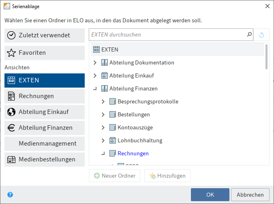Viewport: 274px width, 204px height.
Task: Open the Zuletzt verwendet list
Action: 45,35
